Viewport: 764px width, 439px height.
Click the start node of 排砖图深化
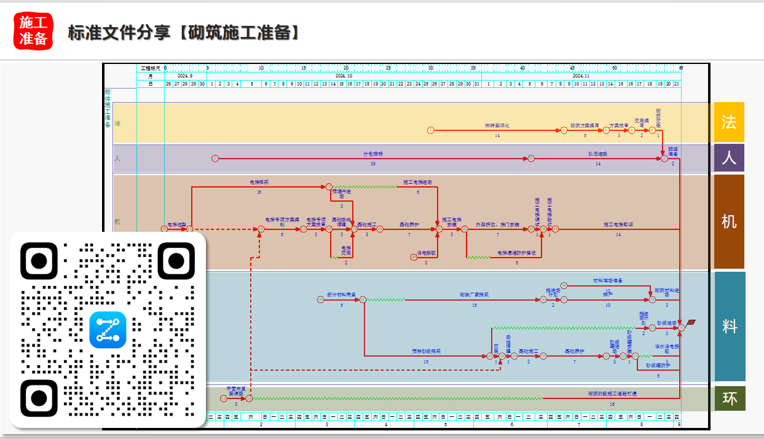(430, 130)
